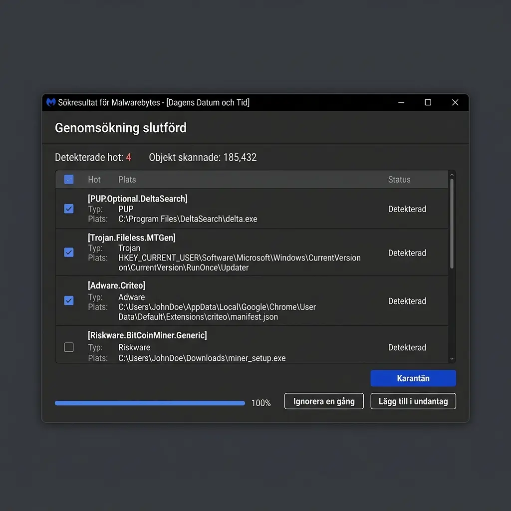Close the Malwarebytes results window

455,102
